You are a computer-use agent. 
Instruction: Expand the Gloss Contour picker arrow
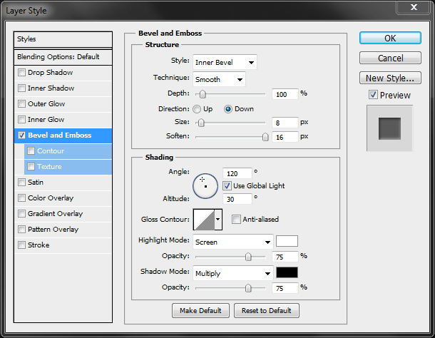coord(218,219)
